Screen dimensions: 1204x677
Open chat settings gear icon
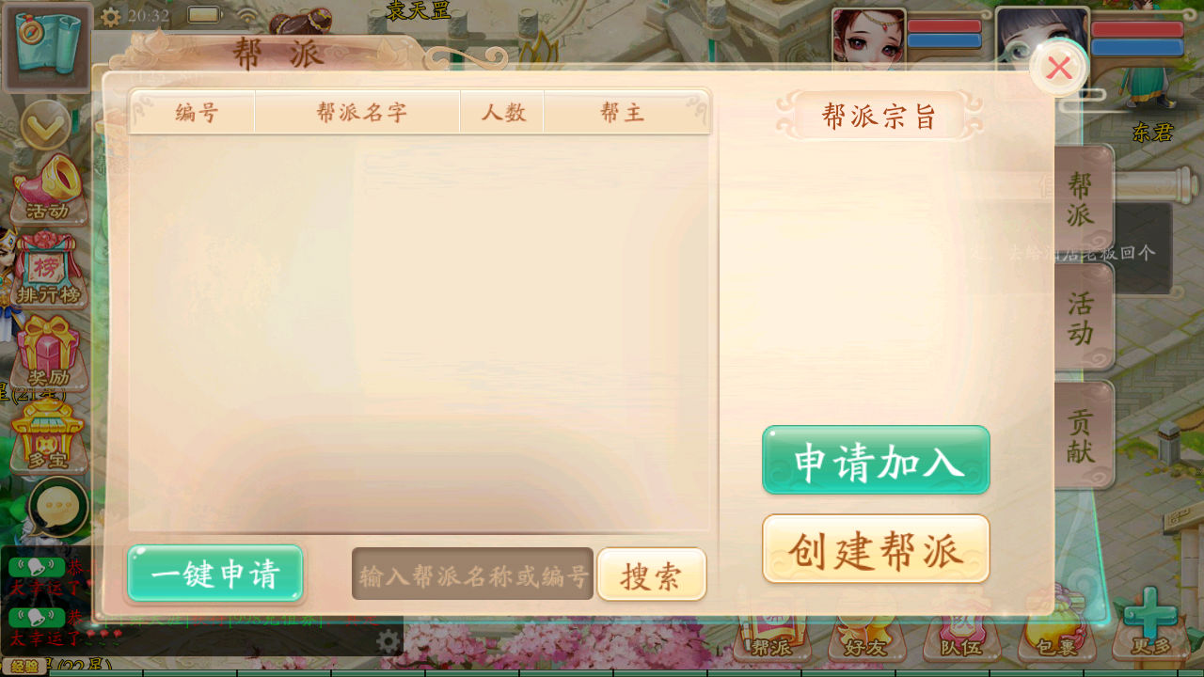pos(388,641)
